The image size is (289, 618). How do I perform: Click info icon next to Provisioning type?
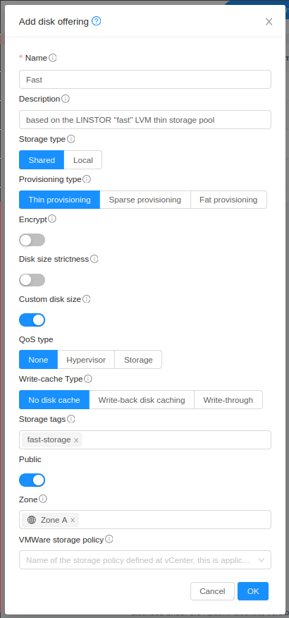pyautogui.click(x=87, y=179)
